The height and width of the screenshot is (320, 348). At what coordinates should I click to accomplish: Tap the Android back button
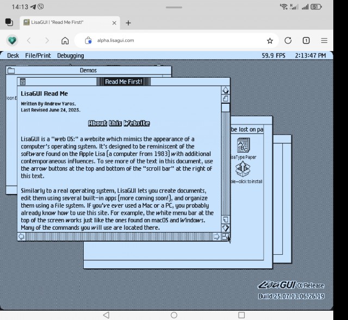[107, 315]
